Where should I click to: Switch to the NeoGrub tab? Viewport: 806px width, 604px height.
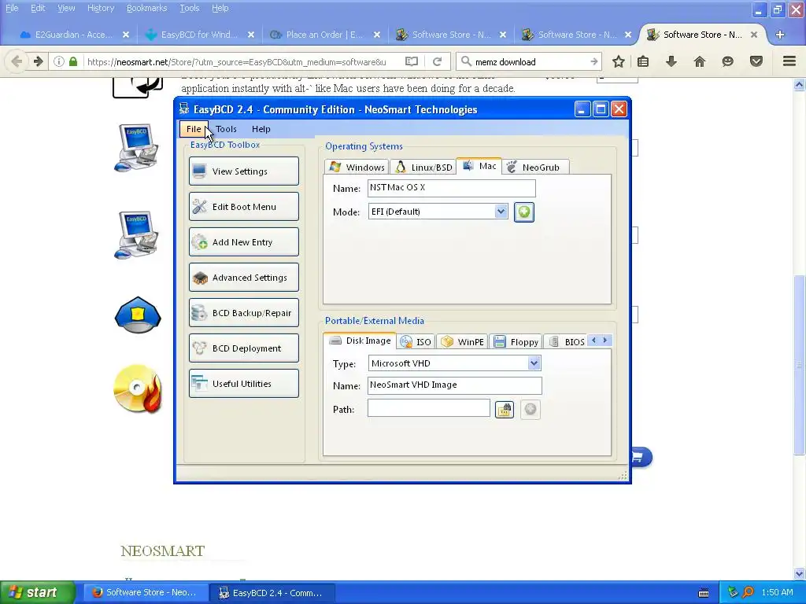(x=534, y=168)
